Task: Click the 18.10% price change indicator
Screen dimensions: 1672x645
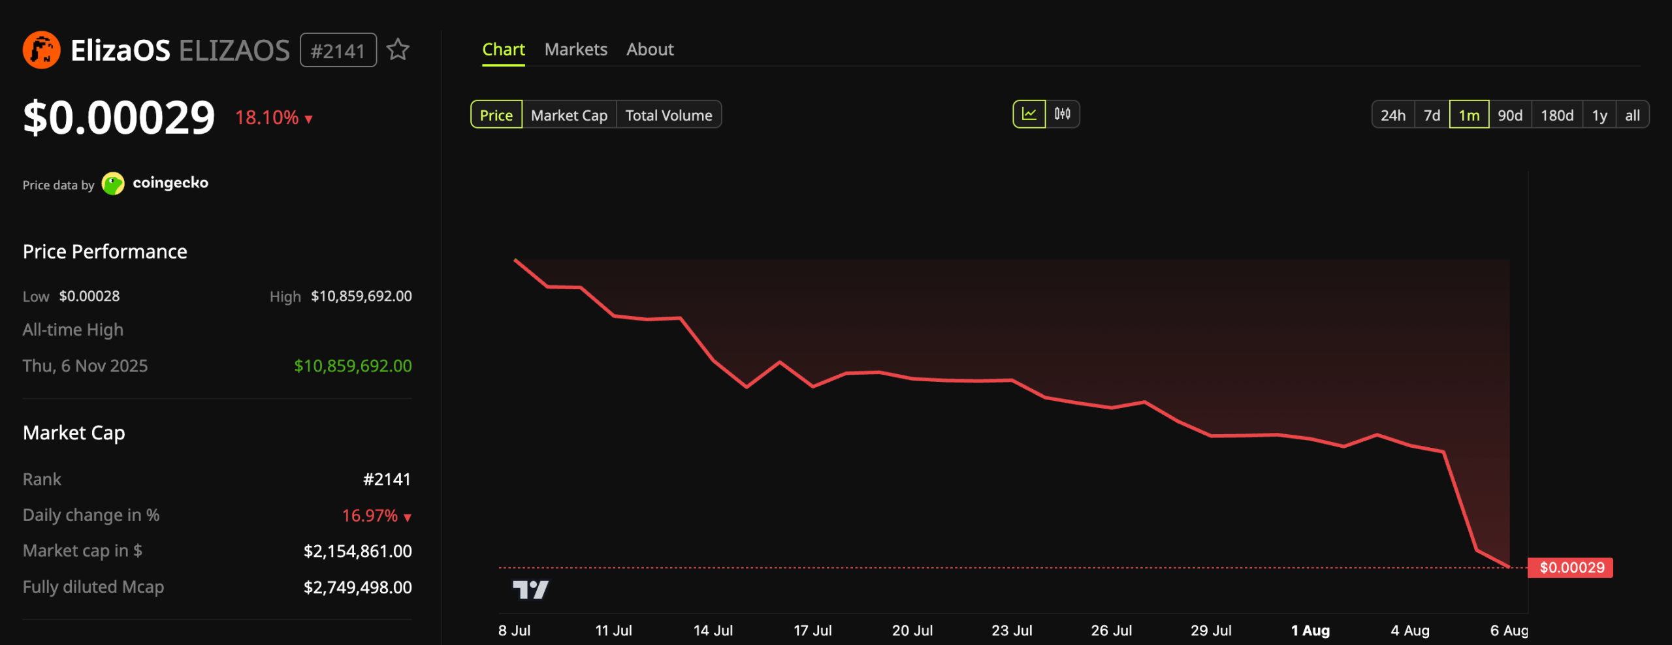Action: tap(274, 118)
